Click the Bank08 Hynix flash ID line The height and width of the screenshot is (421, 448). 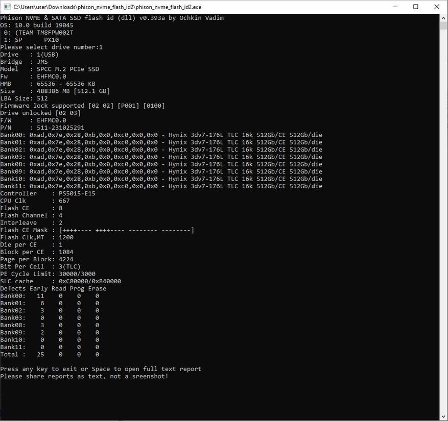161,164
